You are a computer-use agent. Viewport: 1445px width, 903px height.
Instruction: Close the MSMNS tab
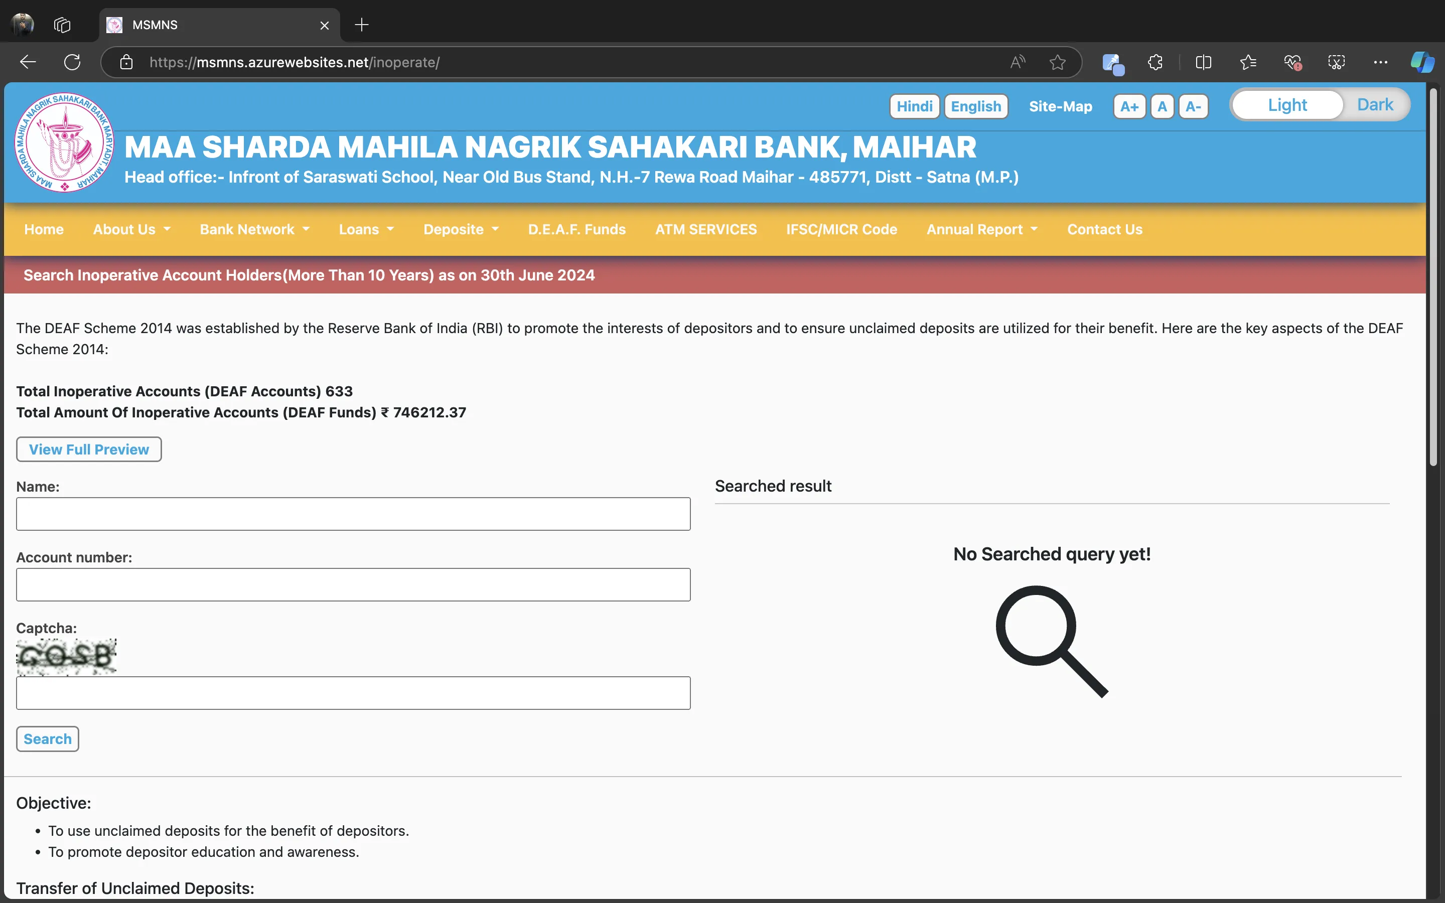[x=324, y=25]
